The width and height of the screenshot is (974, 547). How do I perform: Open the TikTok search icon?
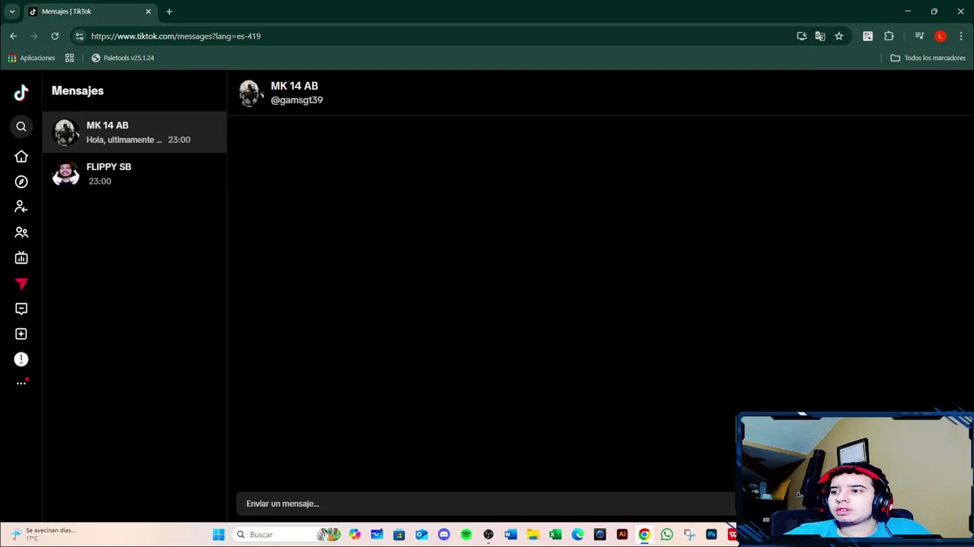[x=21, y=127]
